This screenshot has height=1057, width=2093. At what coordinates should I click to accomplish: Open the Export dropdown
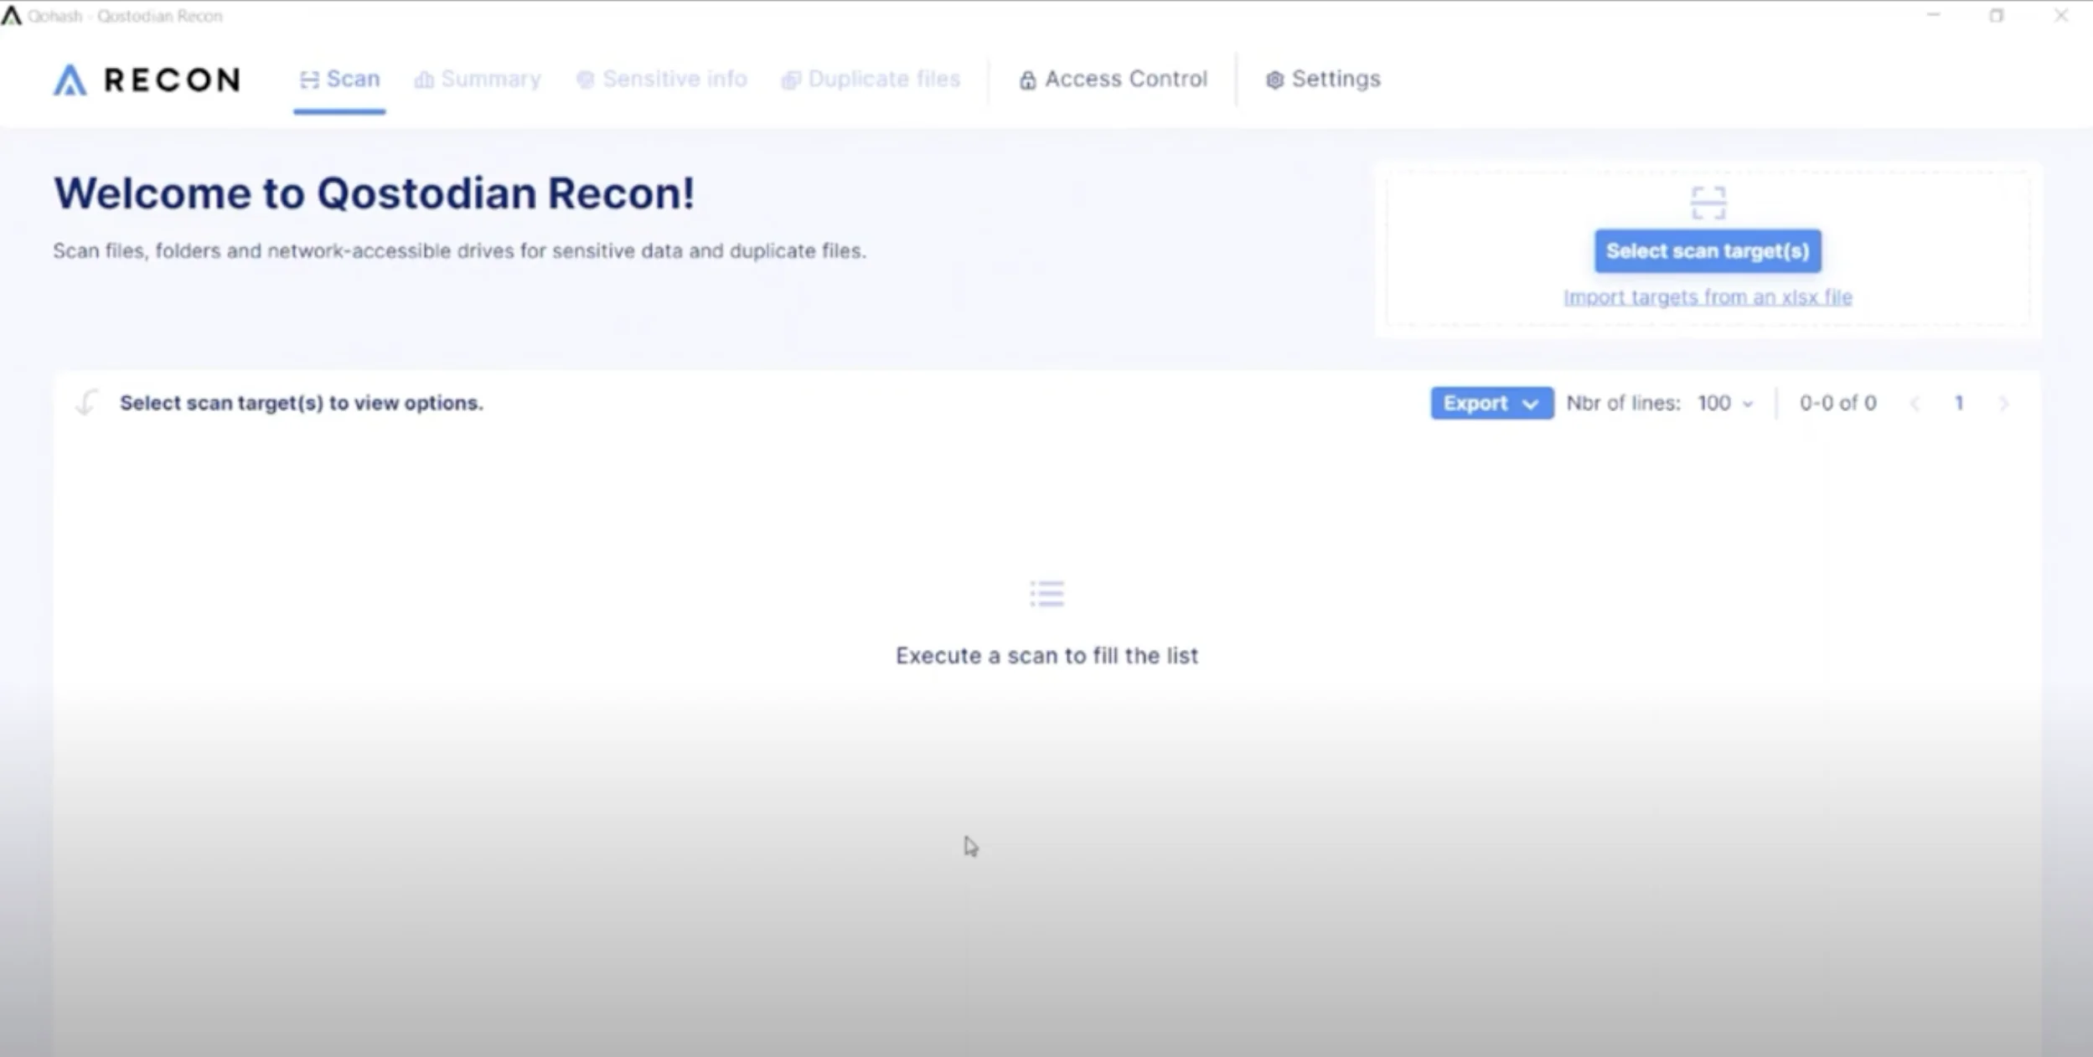pyautogui.click(x=1491, y=404)
